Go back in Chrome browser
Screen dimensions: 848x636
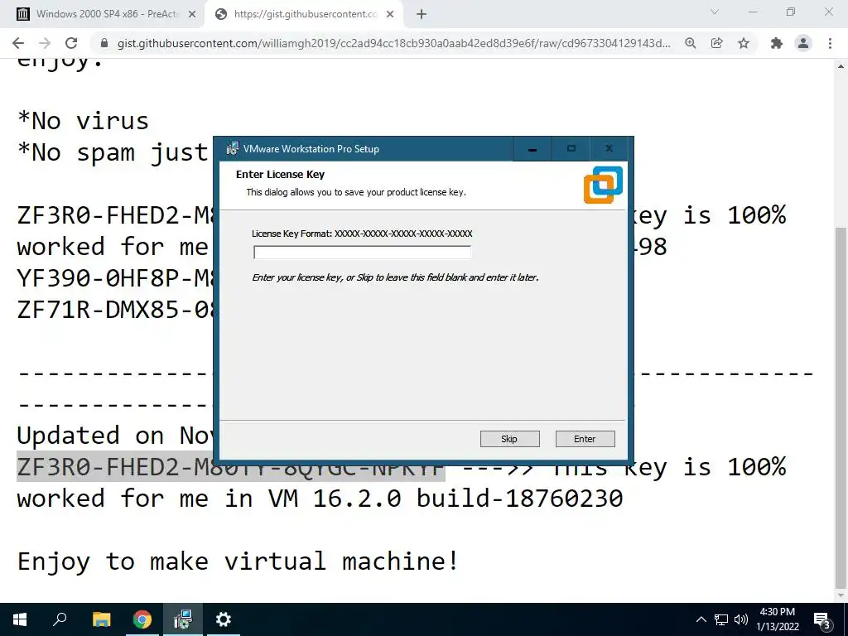pos(18,43)
